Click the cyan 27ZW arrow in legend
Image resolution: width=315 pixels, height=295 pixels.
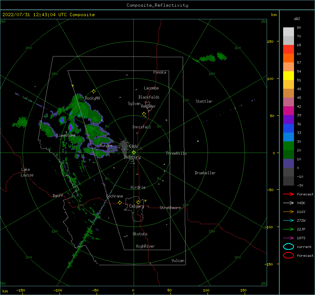coord(288,221)
